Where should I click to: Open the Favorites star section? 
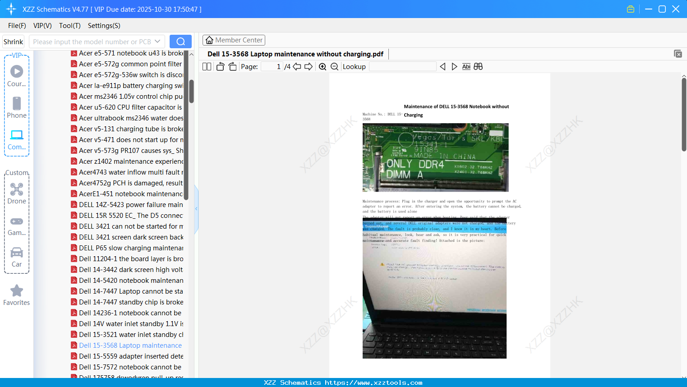click(17, 295)
